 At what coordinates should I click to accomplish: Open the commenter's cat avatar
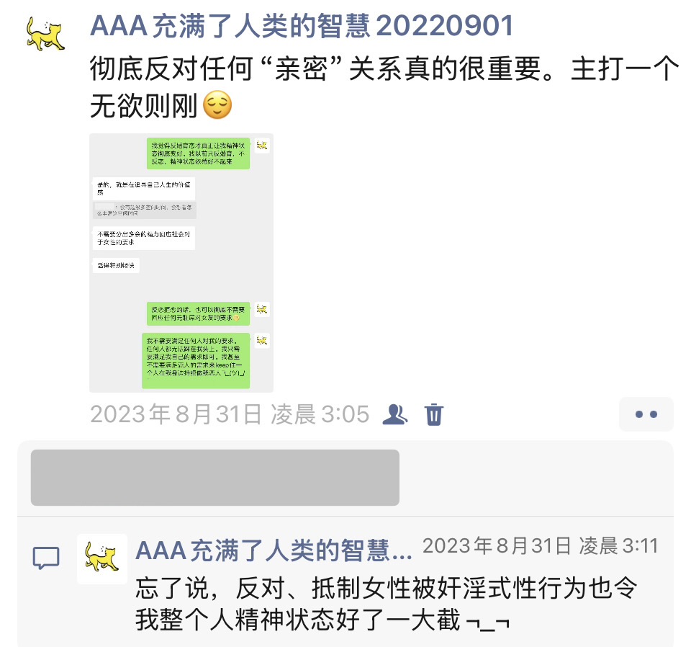coord(102,559)
